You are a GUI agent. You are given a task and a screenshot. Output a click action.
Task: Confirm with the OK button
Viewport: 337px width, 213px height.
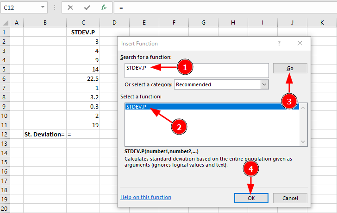251,198
